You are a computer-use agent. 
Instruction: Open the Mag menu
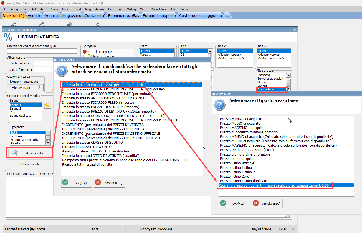click(88, 9)
